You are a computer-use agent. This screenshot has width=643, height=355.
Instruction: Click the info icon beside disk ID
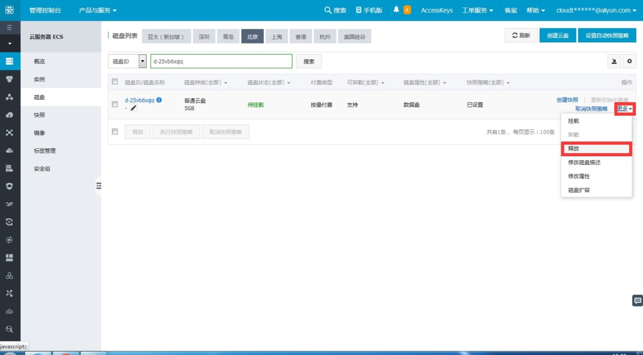coord(159,100)
